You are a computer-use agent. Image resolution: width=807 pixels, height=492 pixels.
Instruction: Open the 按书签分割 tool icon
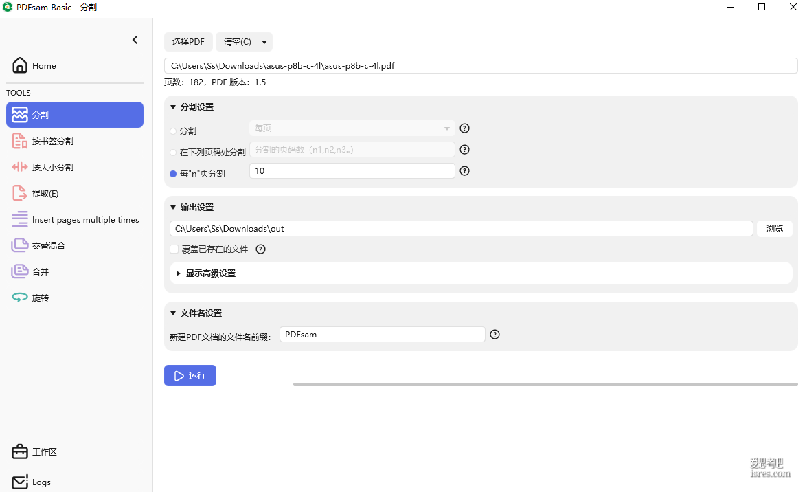point(19,141)
